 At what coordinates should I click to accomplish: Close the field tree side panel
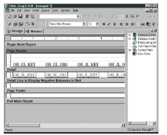click(x=155, y=30)
